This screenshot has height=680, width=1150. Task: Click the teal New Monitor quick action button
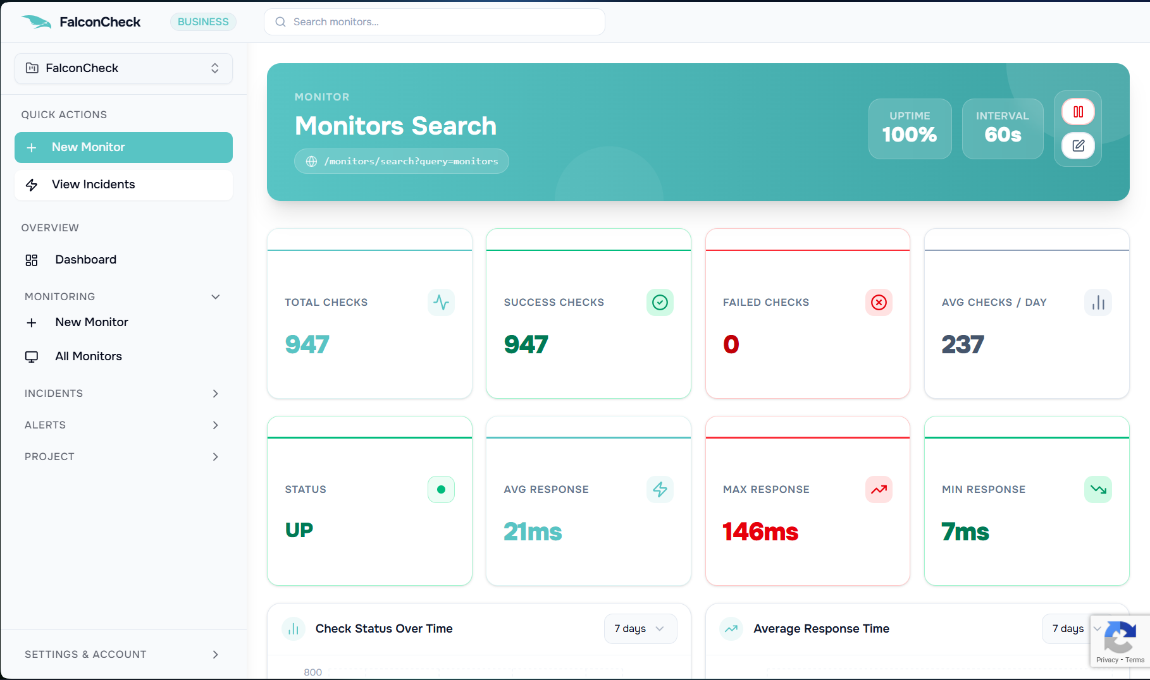123,147
